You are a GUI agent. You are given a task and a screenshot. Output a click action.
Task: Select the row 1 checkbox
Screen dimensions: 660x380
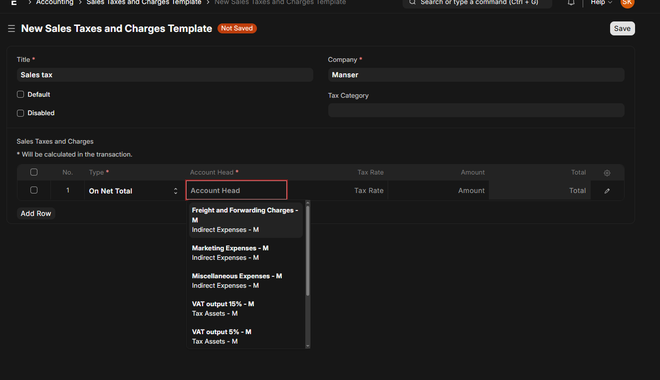click(x=34, y=190)
